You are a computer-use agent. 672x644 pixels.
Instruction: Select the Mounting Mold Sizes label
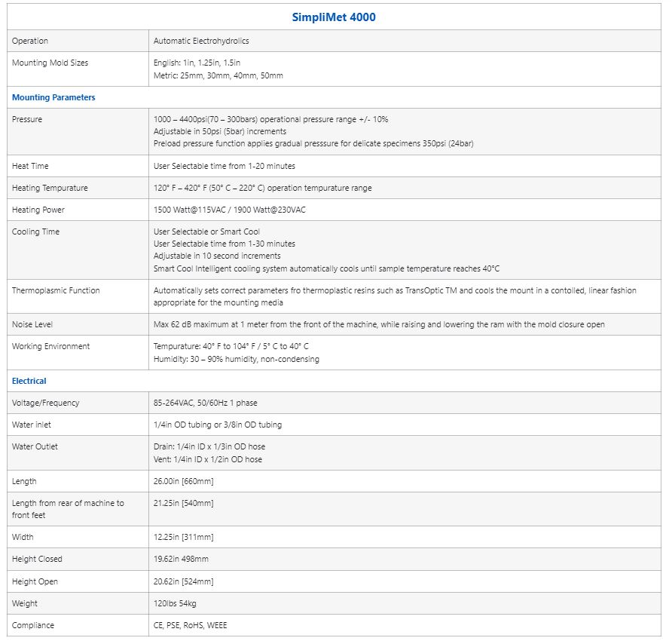(50, 63)
